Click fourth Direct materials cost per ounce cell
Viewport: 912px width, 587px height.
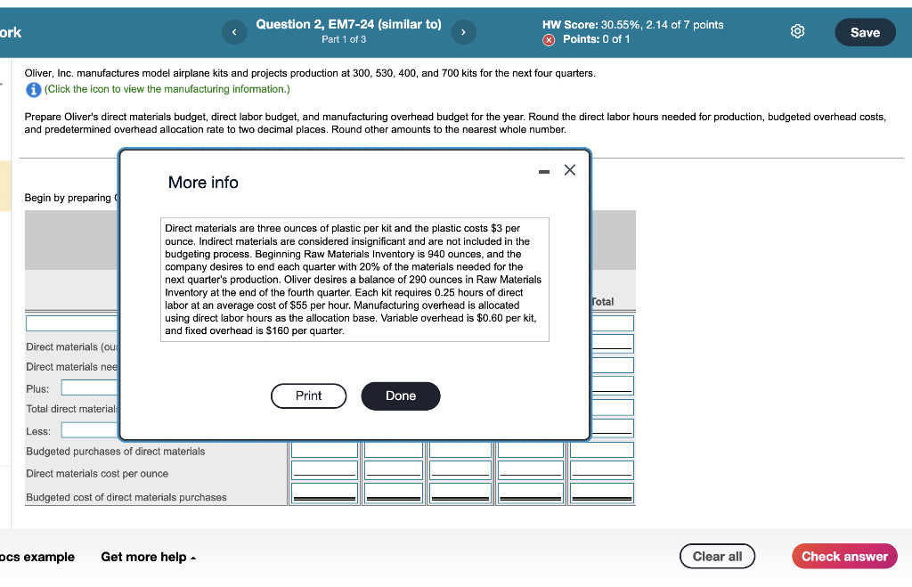pyautogui.click(x=531, y=470)
